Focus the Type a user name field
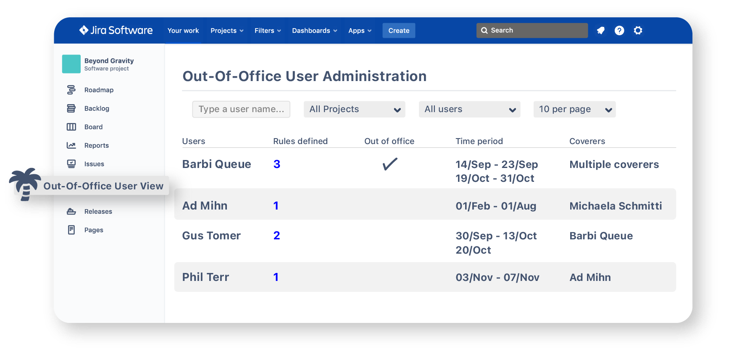Screen dimensions: 729x354 coord(241,109)
